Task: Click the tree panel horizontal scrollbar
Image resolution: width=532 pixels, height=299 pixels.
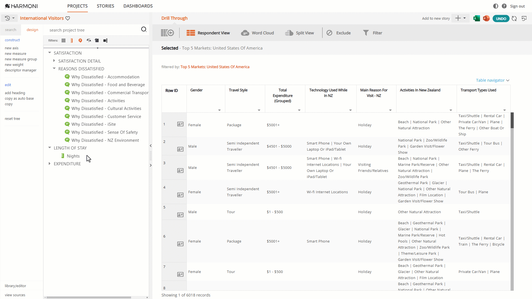Action: pos(89,297)
